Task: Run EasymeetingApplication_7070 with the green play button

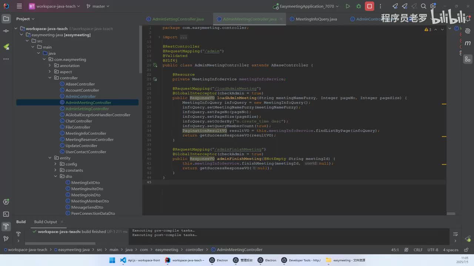Action: [x=347, y=6]
